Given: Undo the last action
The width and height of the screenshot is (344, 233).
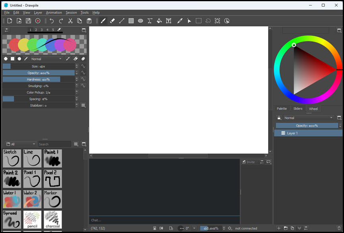Looking at the screenshot, I should (52, 21).
